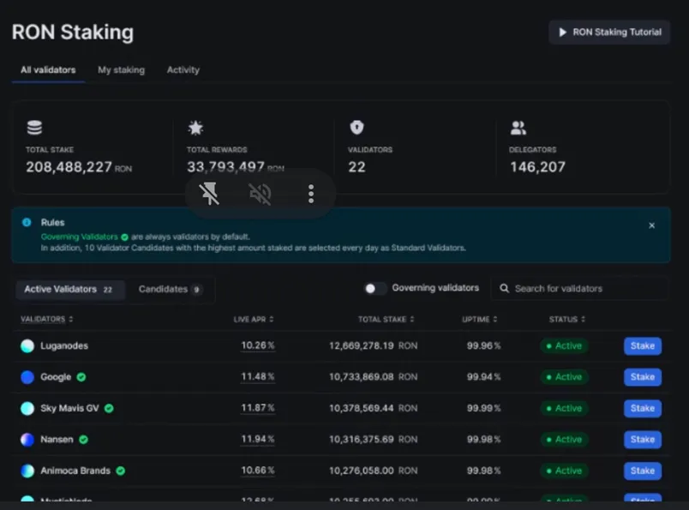Click the Nansen avatar icon
The height and width of the screenshot is (510, 689).
[27, 440]
